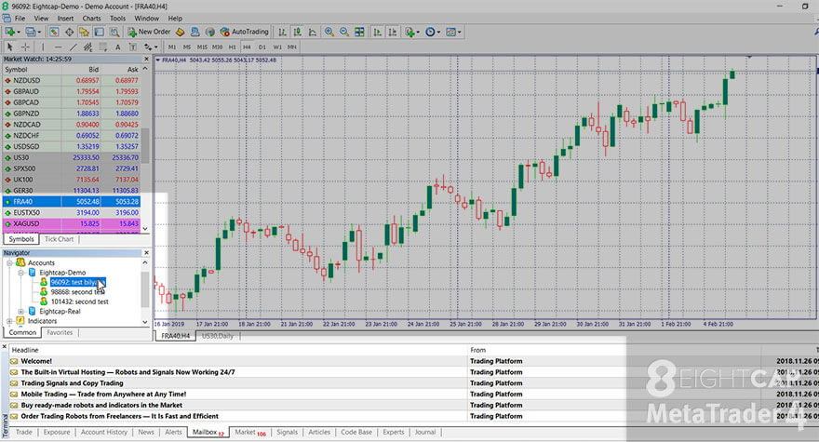The height and width of the screenshot is (442, 819).
Task: Open the MetaEditor book icon
Action: (181, 32)
